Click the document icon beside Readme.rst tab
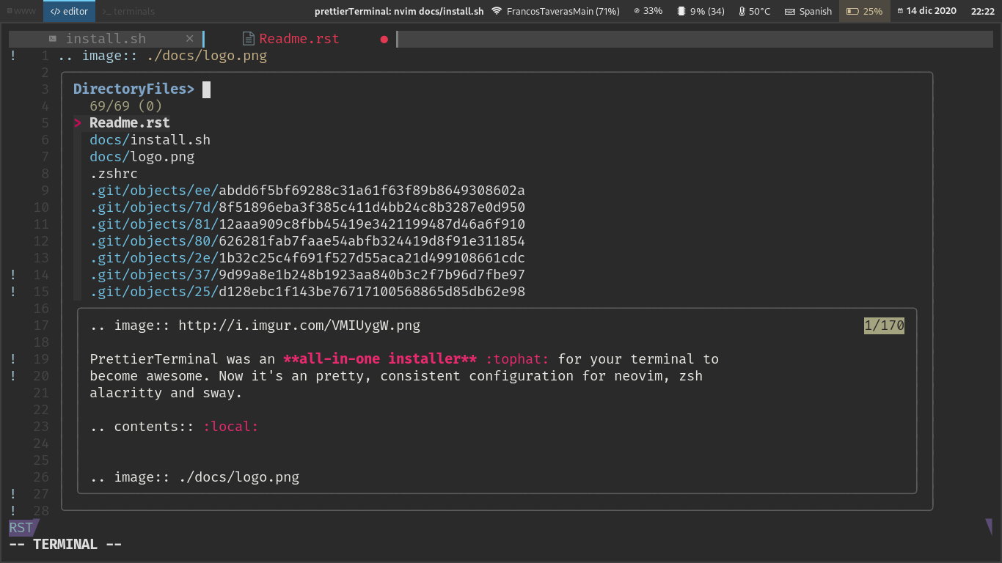Screen dimensions: 1002x563 click(248, 39)
